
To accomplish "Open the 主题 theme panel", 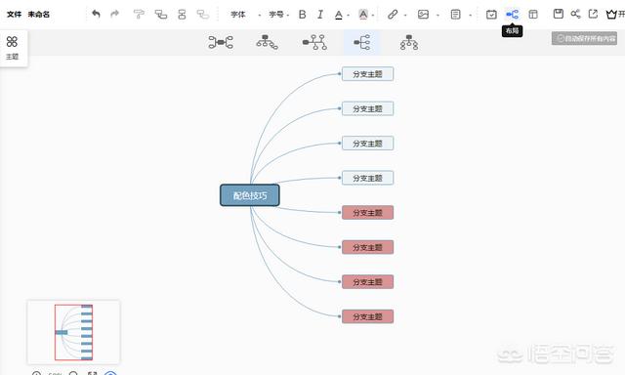I will tap(12, 48).
